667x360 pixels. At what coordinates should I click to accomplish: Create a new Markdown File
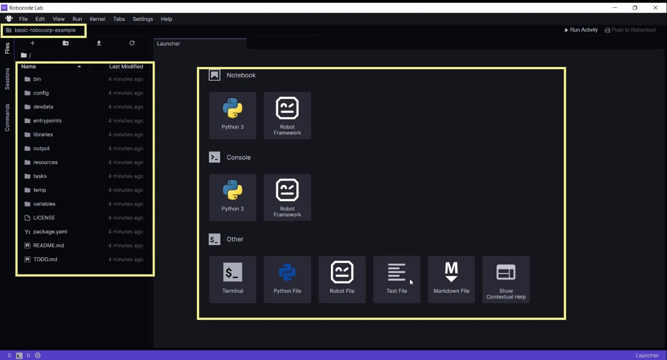pyautogui.click(x=452, y=279)
